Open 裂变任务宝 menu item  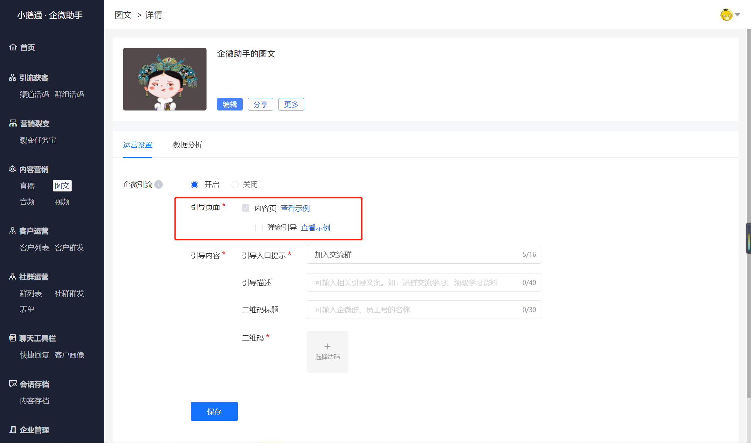click(x=38, y=140)
